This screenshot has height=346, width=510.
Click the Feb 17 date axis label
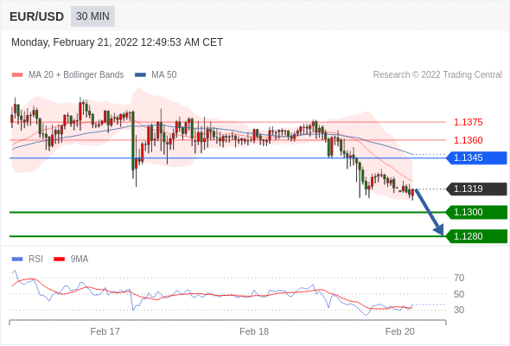105,331
